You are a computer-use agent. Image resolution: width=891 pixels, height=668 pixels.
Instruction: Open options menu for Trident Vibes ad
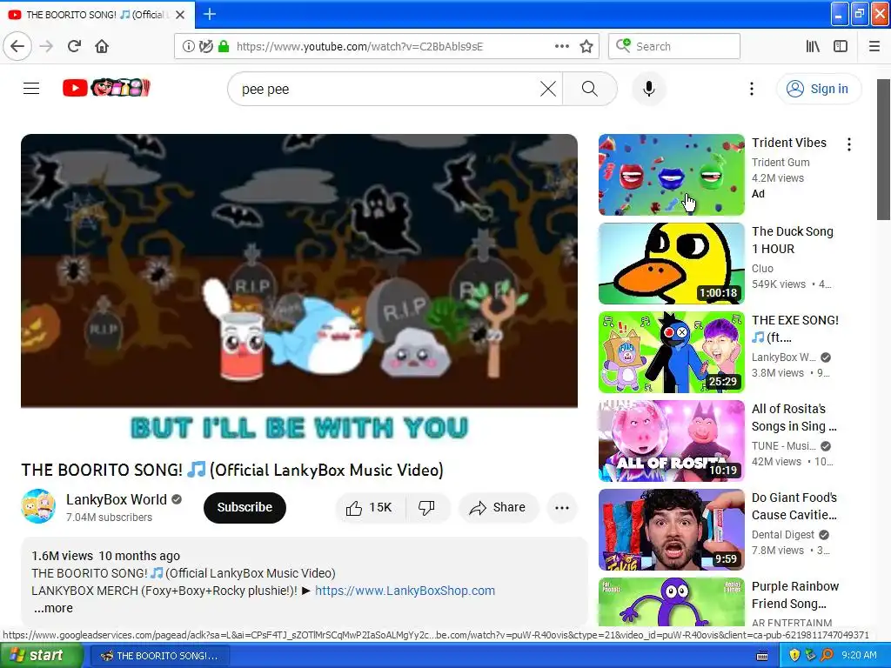(x=849, y=144)
